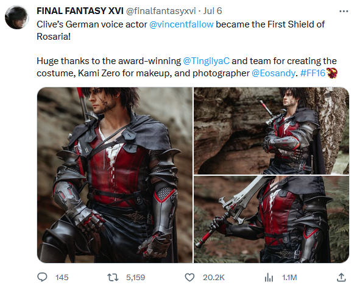Click the reply speech bubble icon
The width and height of the screenshot is (357, 285).
pyautogui.click(x=42, y=277)
